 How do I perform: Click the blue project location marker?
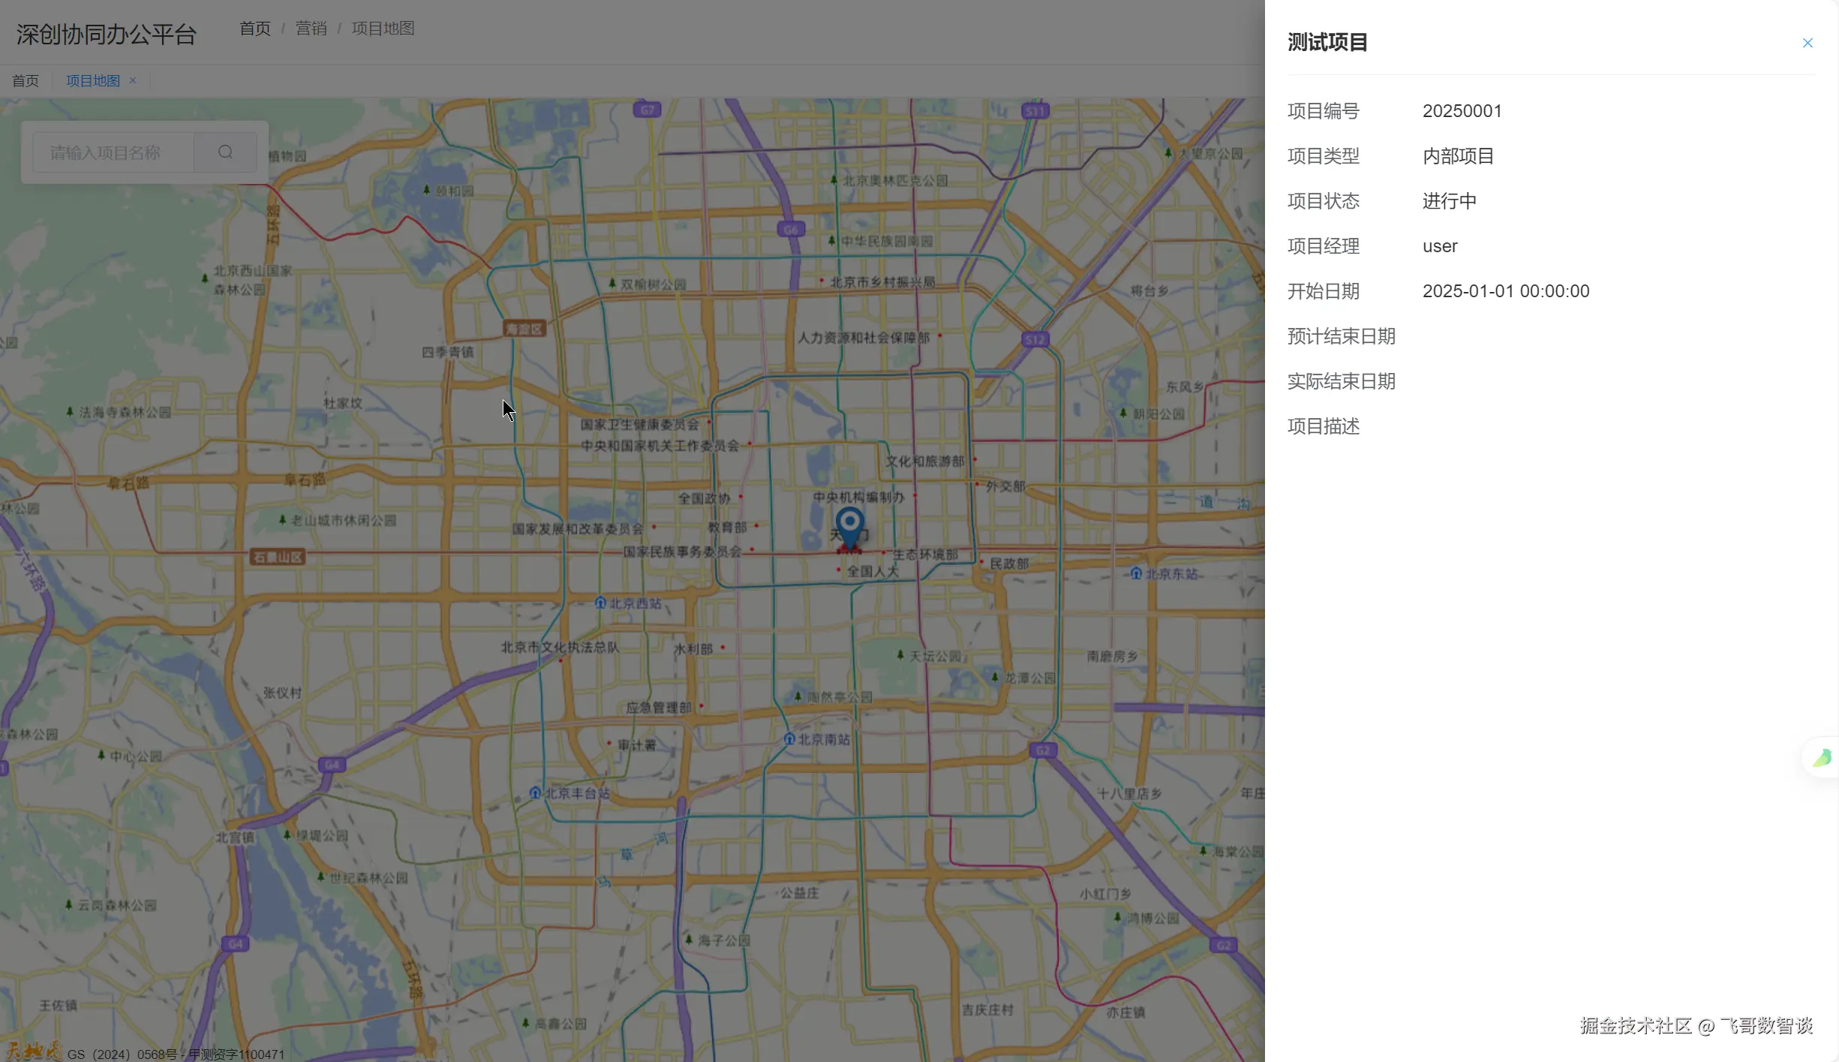[849, 525]
